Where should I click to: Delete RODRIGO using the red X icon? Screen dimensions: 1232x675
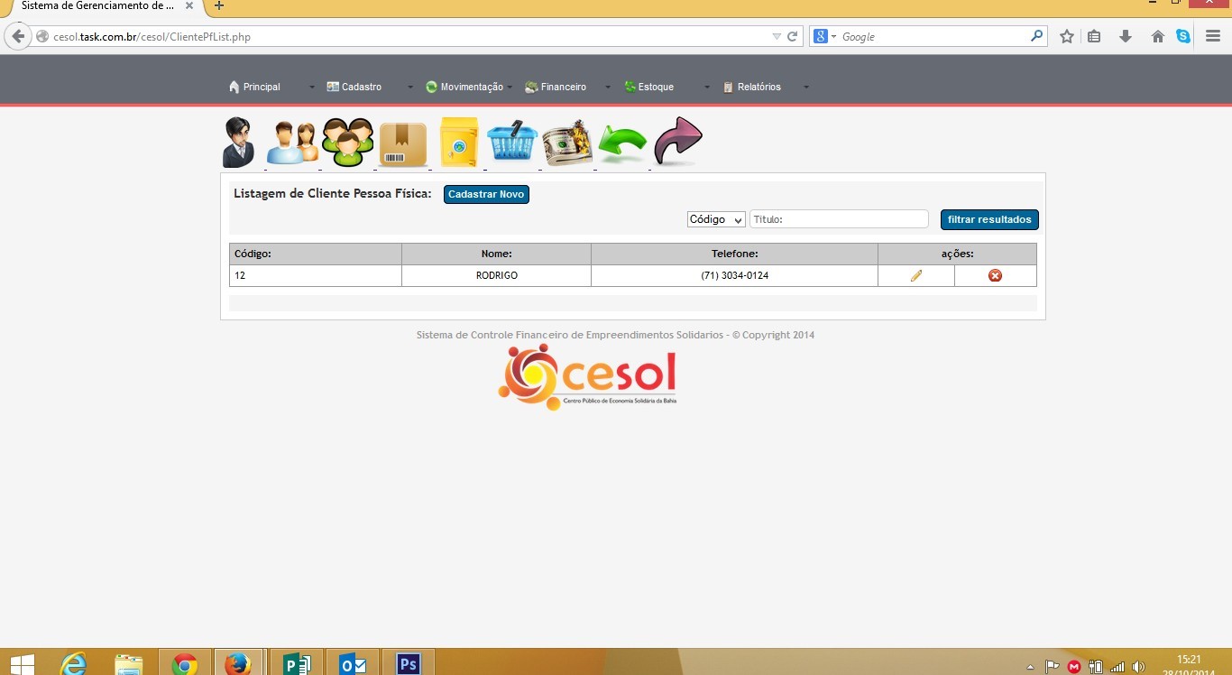point(995,275)
